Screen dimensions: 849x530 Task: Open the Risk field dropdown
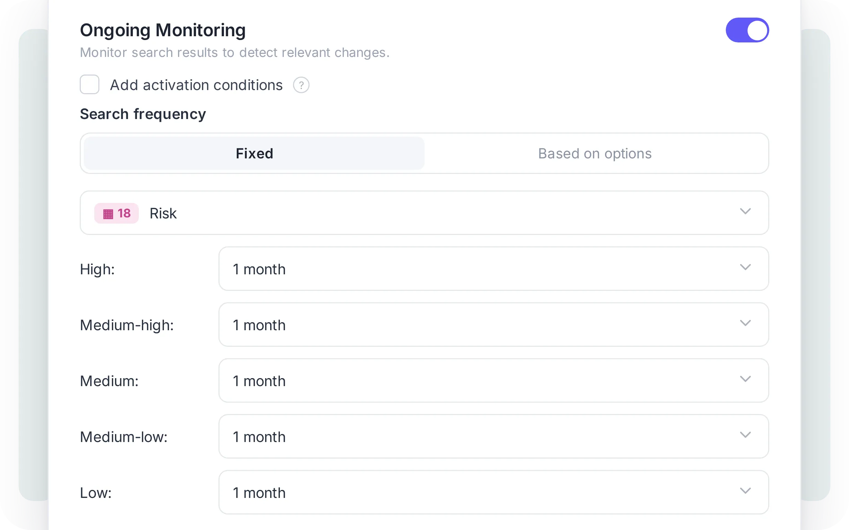(424, 213)
